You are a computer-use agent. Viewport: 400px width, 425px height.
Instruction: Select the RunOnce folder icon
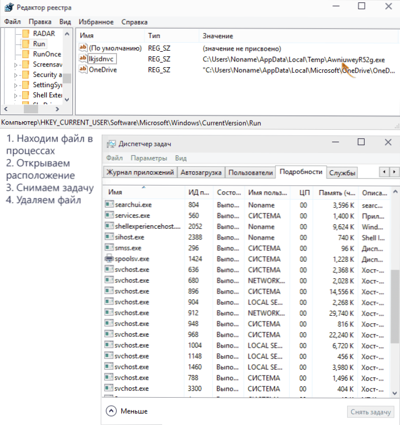pyautogui.click(x=26, y=54)
